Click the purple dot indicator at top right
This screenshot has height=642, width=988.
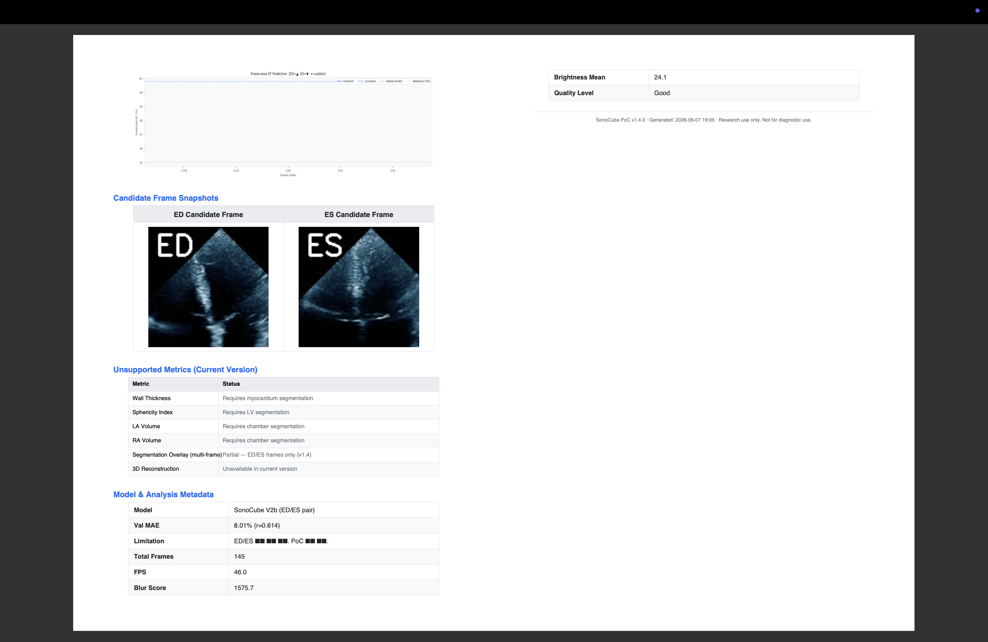coord(977,10)
